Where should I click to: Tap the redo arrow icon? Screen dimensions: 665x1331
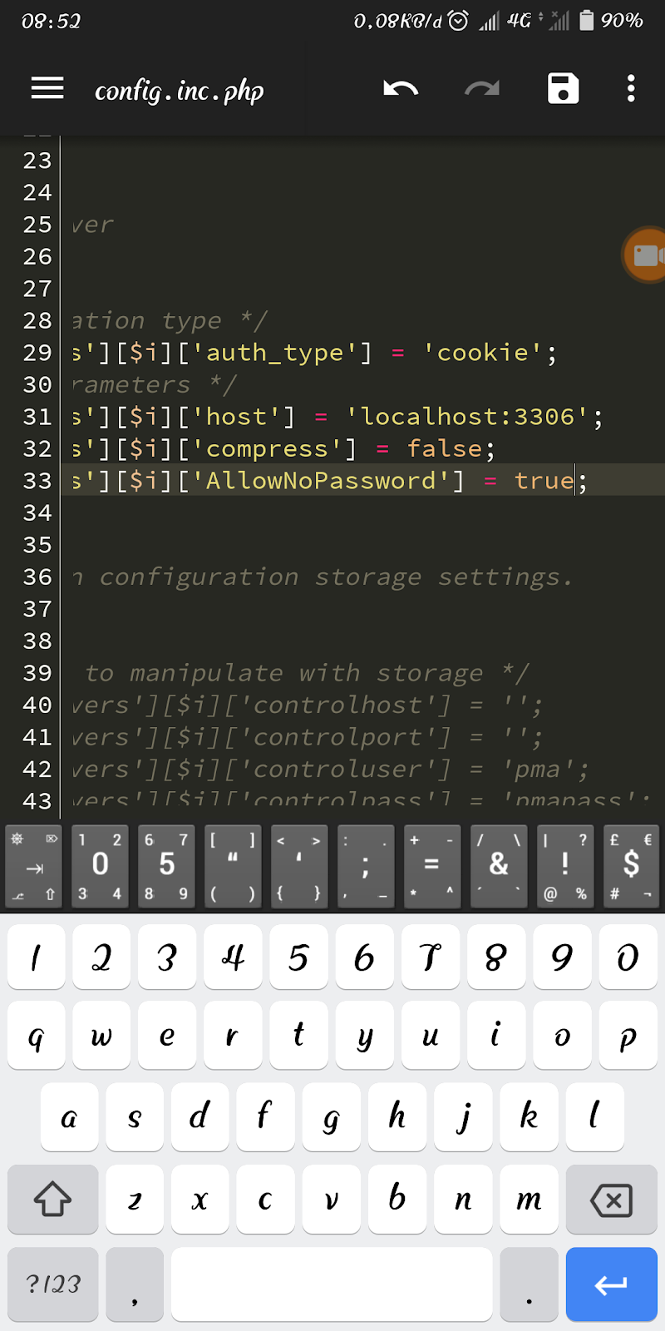click(482, 88)
